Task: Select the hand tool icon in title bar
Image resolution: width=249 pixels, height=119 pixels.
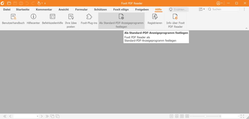Action: point(39,3)
